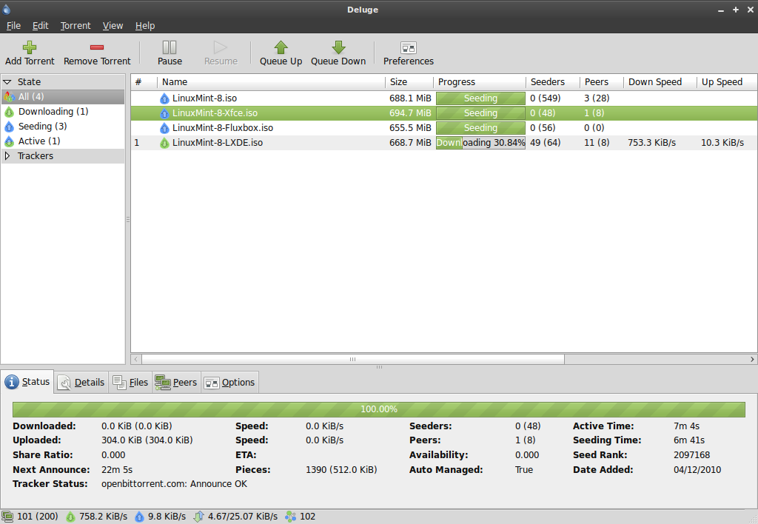
Task: Click the download speed status bar icon
Action: pyautogui.click(x=70, y=517)
